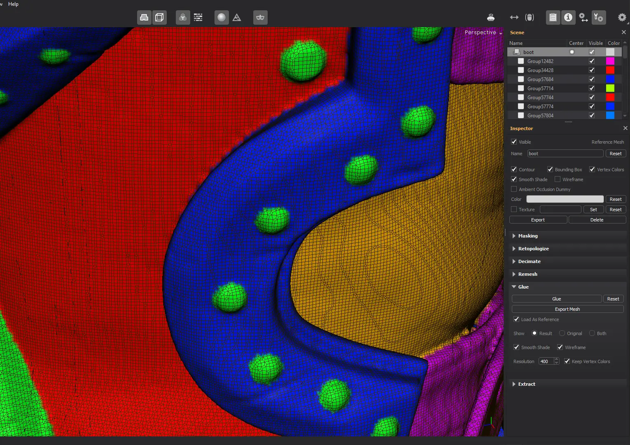The width and height of the screenshot is (630, 445).
Task: Toggle visibility of boot in Scene
Action: coord(592,52)
